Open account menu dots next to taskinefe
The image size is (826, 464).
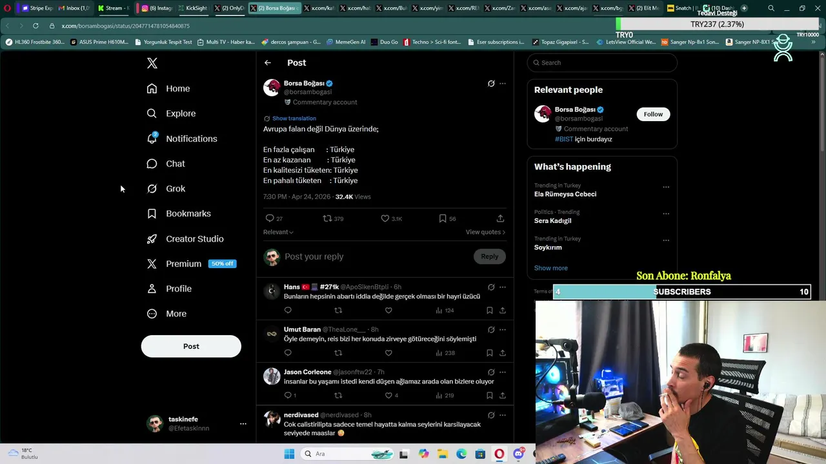pyautogui.click(x=243, y=423)
